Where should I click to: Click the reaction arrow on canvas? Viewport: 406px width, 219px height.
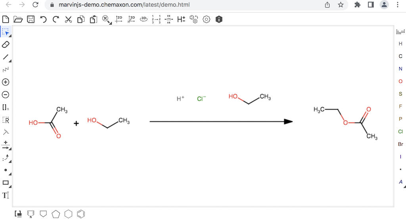[221, 121]
